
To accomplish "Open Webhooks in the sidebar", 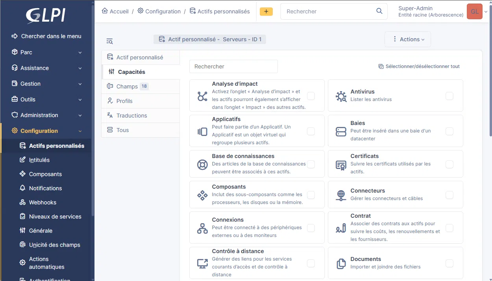I will [x=43, y=202].
